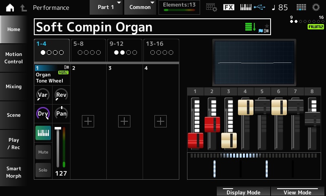
Task: Click the red drawbar slider 2
Action: (212, 125)
